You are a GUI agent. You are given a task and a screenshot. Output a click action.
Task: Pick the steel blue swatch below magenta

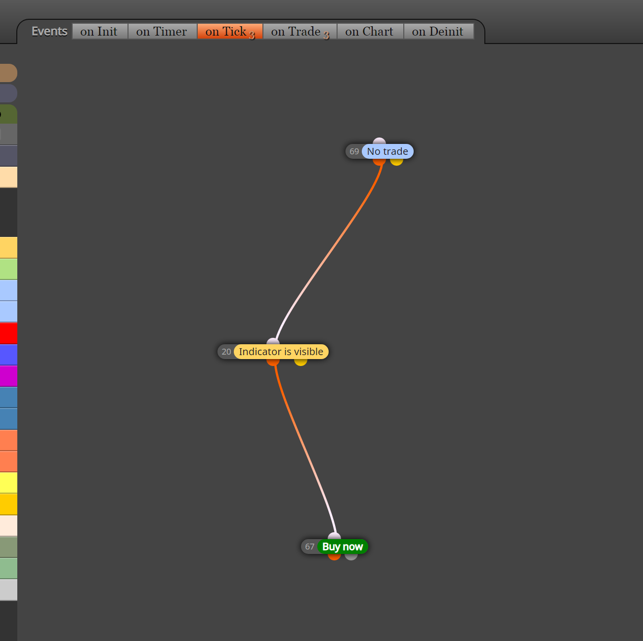(x=8, y=397)
